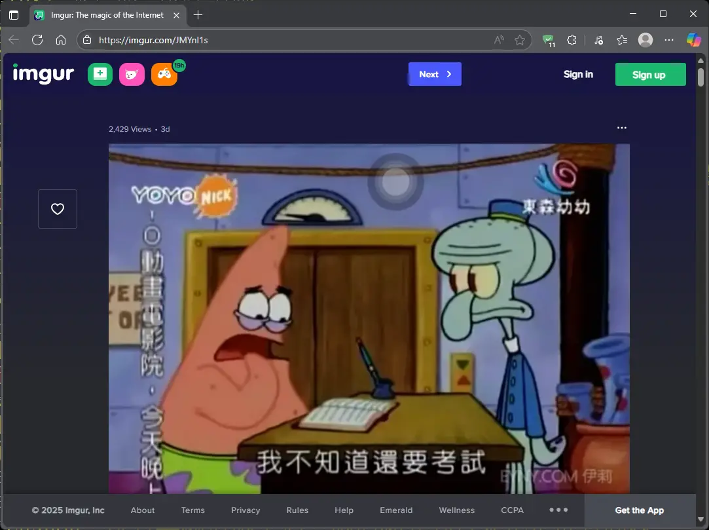Click the Next post button
Screen dimensions: 709x530
pyautogui.click(x=435, y=74)
